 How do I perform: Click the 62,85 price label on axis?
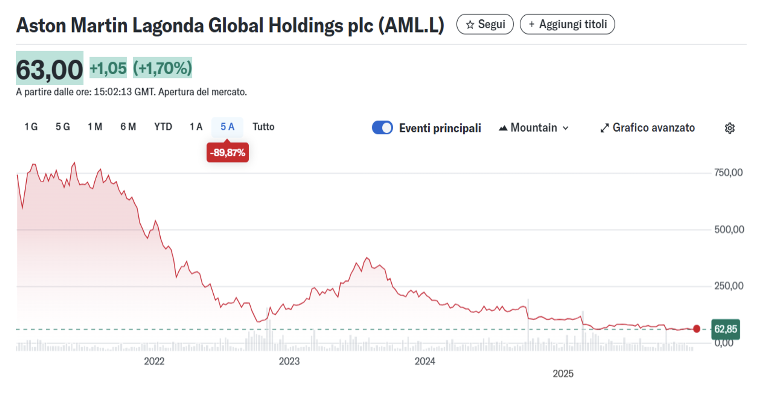pyautogui.click(x=725, y=329)
